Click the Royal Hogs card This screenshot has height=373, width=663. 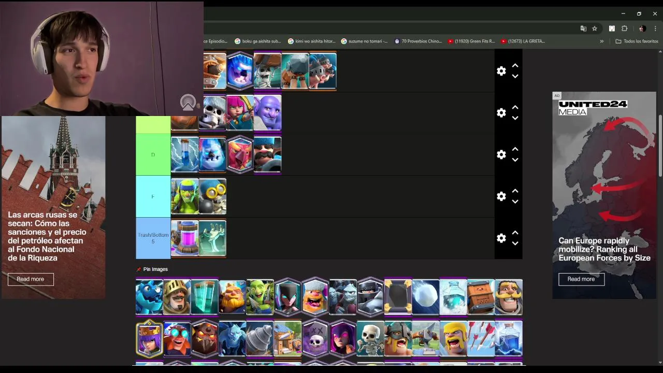click(x=323, y=71)
